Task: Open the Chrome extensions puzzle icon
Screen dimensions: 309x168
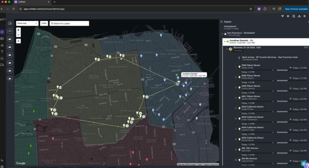Action: point(265,9)
